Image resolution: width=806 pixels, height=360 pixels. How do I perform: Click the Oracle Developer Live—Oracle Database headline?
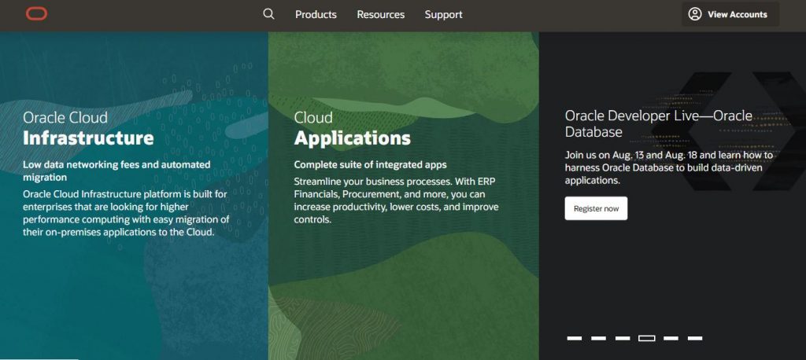[x=658, y=124]
